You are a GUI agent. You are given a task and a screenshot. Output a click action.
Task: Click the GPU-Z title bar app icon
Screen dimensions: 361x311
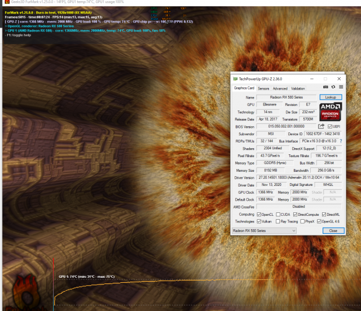[x=235, y=79]
